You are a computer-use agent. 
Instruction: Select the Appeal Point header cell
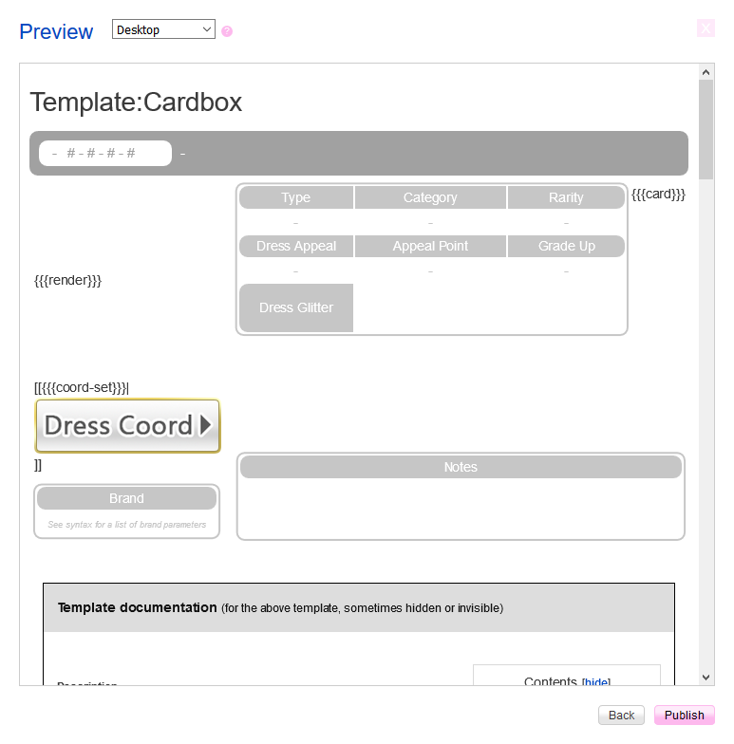[x=430, y=246]
